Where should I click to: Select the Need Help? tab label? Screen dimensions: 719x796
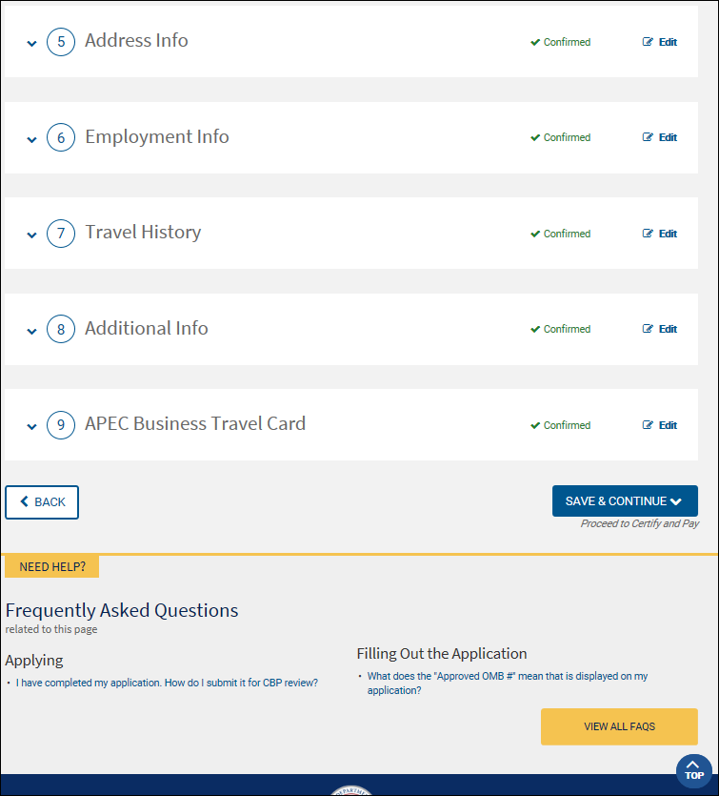click(x=52, y=567)
